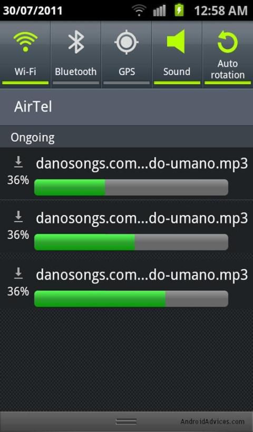The height and width of the screenshot is (432, 253).
Task: Disable Auto rotation toggle
Action: [228, 55]
